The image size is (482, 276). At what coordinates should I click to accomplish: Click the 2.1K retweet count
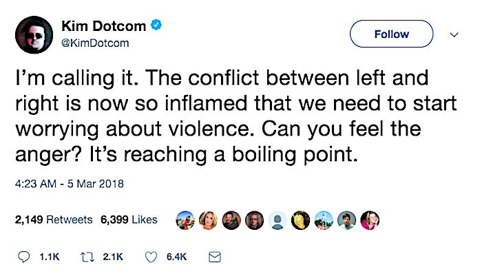[113, 257]
